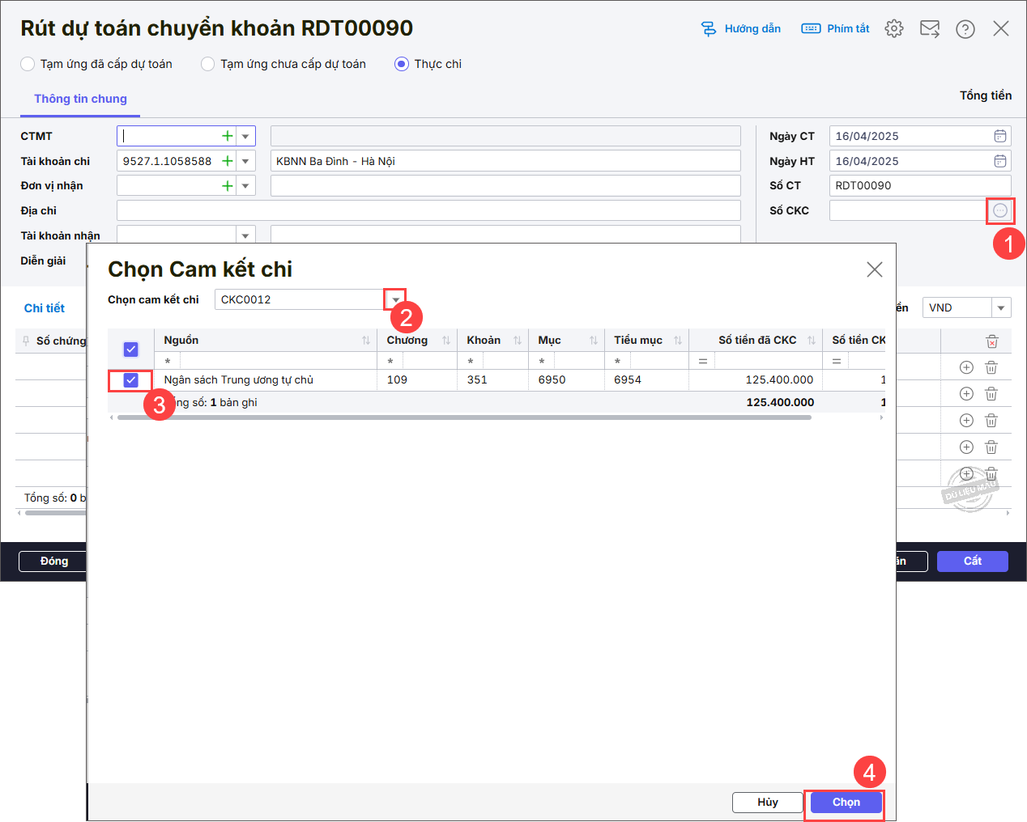Expand the Tài khoản chi dropdown arrow
1027x822 pixels.
click(x=245, y=161)
